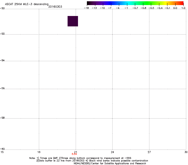Click the latitude label -54
The height and width of the screenshot is (165, 188).
pyautogui.click(x=2, y=60)
